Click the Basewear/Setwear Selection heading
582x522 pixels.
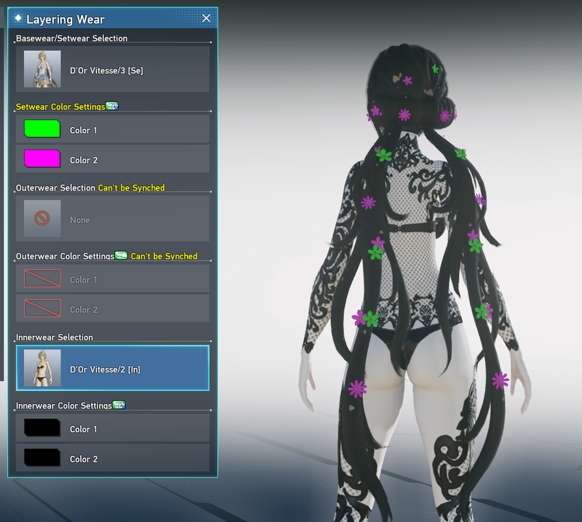(x=72, y=38)
